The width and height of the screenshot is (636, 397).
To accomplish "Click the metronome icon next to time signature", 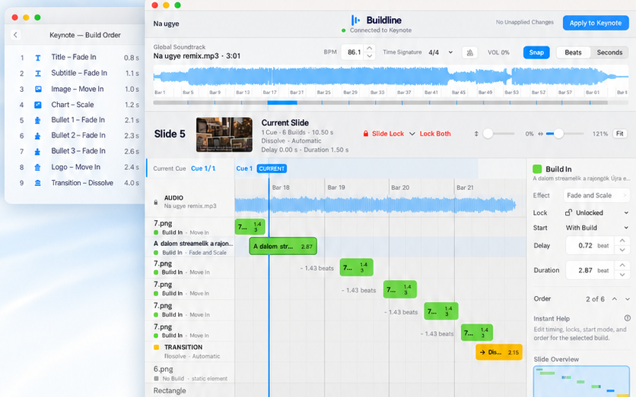I will 469,52.
